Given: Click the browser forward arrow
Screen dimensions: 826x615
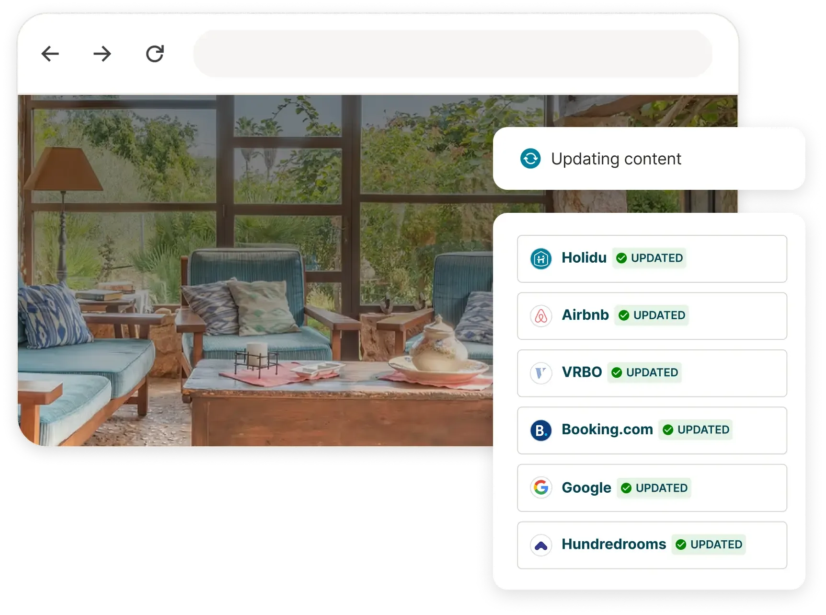Looking at the screenshot, I should (x=102, y=54).
